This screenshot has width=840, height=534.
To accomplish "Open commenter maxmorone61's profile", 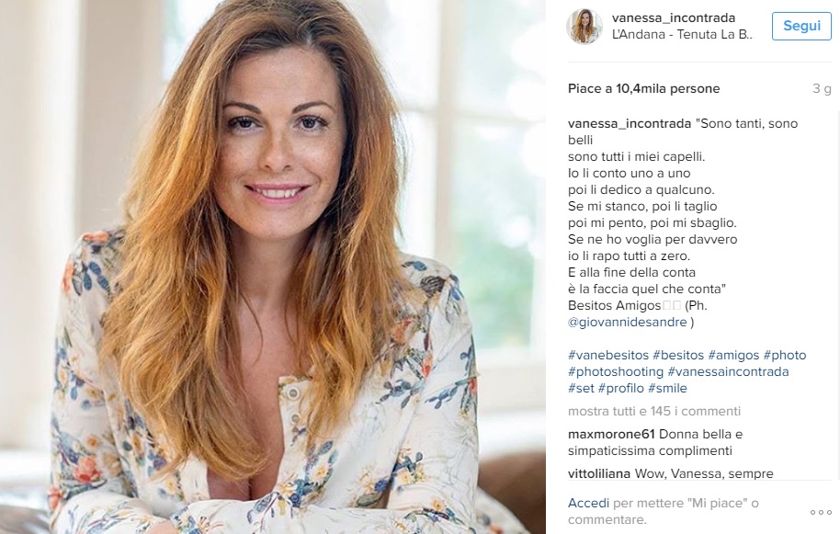I will (x=611, y=435).
